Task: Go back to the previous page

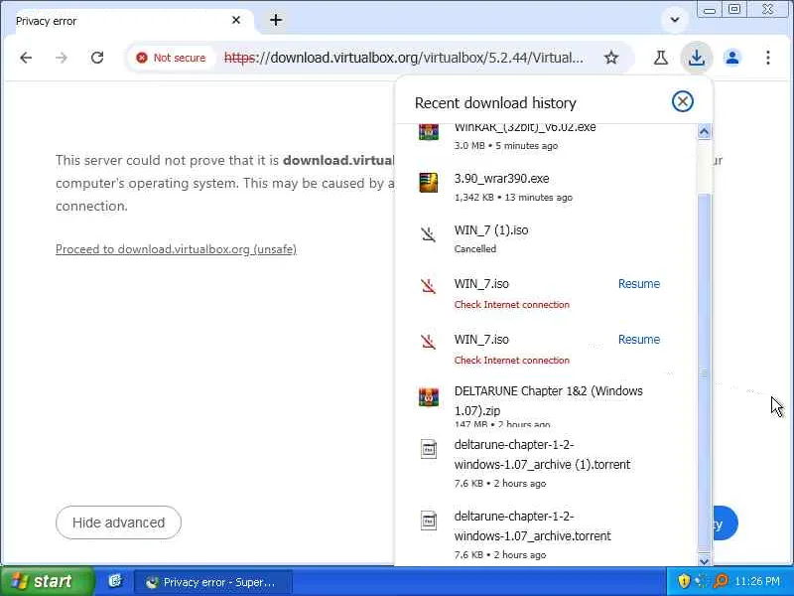Action: (26, 58)
